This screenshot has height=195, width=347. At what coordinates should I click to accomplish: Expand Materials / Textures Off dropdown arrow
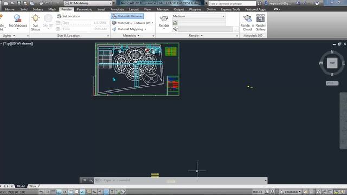(153, 23)
